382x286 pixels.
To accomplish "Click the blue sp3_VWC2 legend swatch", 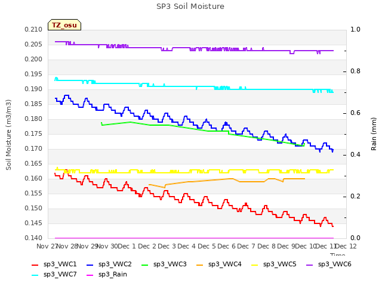I will tap(90, 265).
